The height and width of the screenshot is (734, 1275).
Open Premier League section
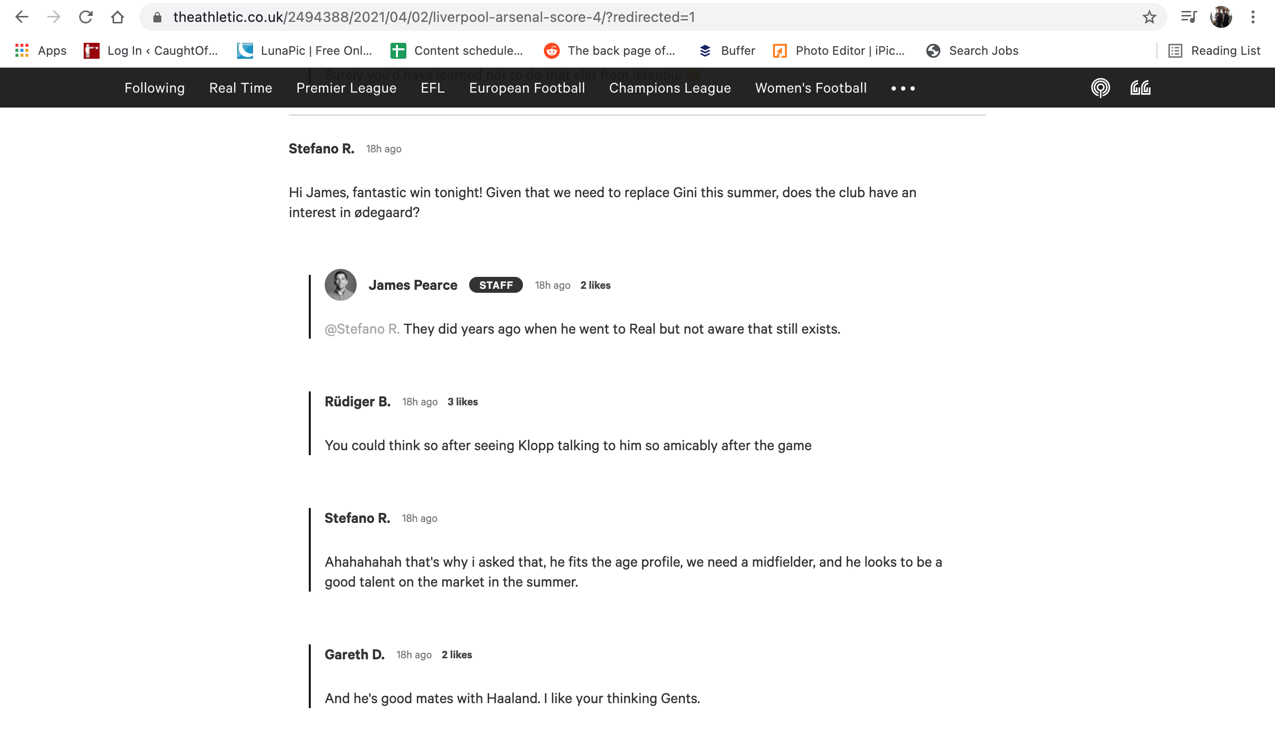(346, 88)
